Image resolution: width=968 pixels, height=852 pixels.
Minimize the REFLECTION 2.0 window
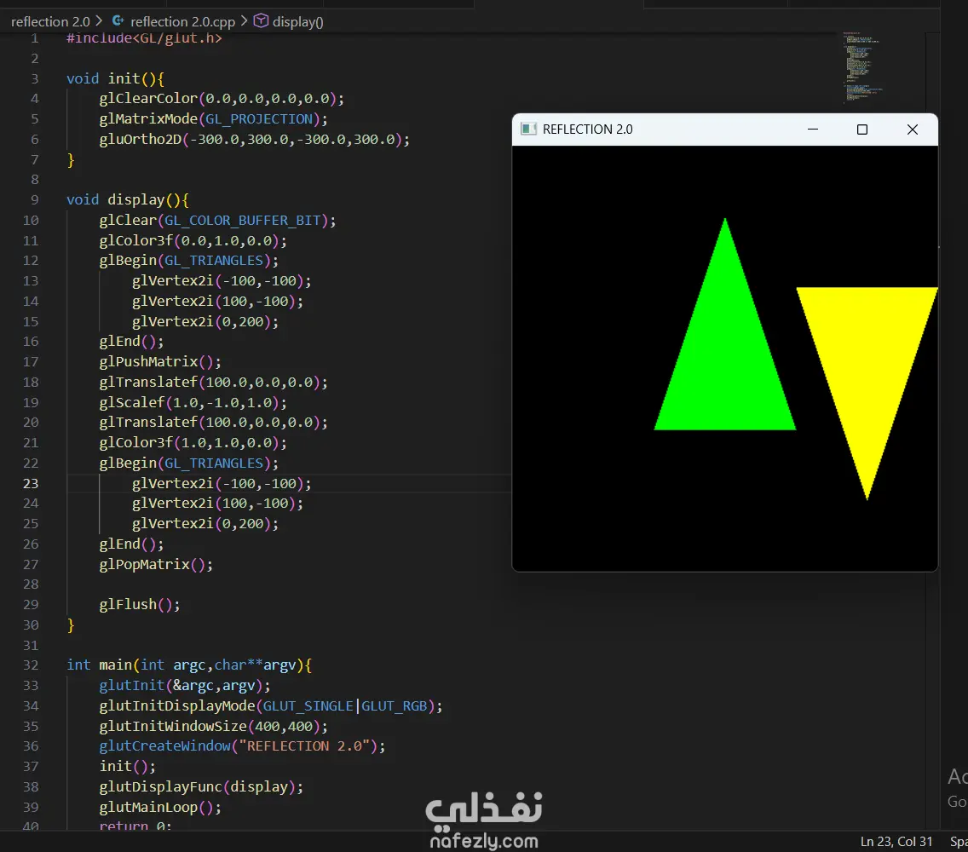point(812,129)
